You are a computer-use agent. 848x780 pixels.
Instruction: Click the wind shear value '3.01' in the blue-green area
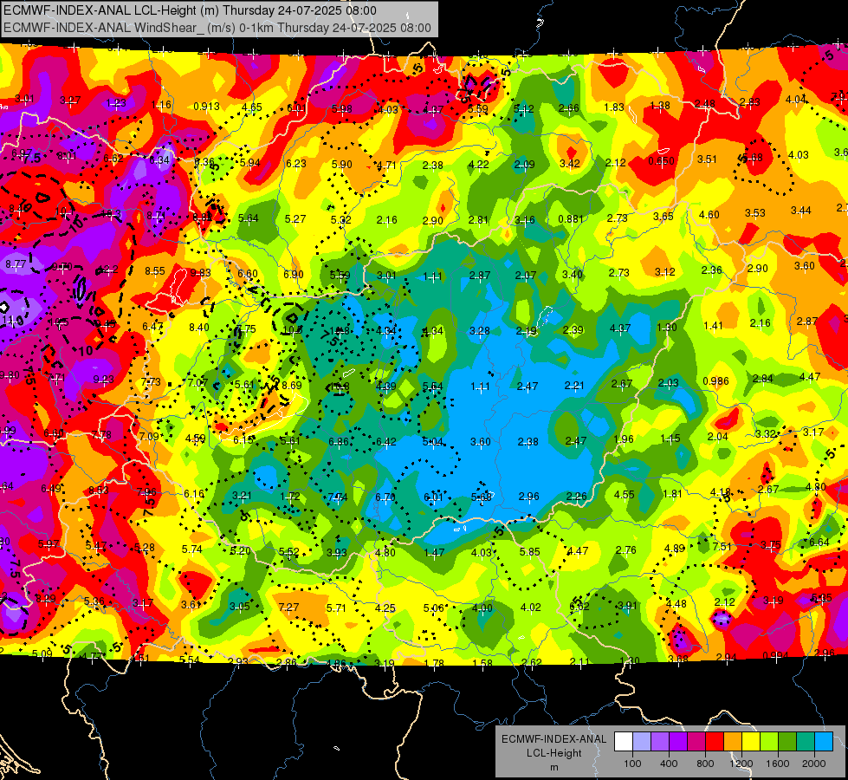(x=386, y=276)
